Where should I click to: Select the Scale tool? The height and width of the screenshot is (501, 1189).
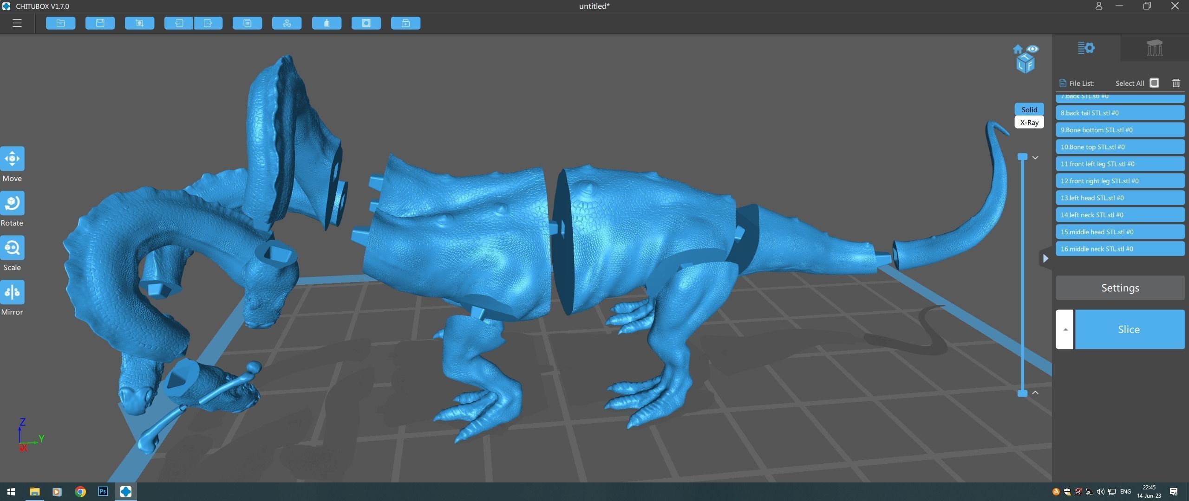(12, 248)
